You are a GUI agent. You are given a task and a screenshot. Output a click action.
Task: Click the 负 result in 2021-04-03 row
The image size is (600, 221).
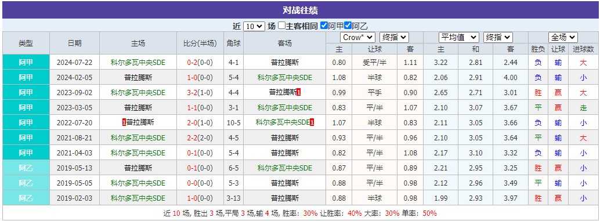538,153
